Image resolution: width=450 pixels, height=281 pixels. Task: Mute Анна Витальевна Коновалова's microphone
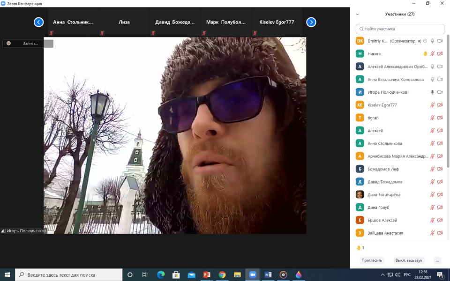(433, 80)
